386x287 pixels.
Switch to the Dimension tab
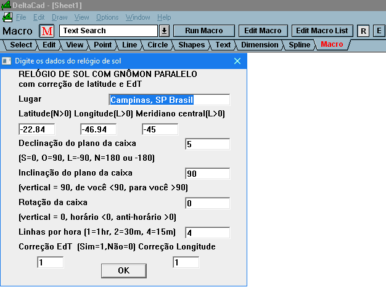(x=259, y=44)
